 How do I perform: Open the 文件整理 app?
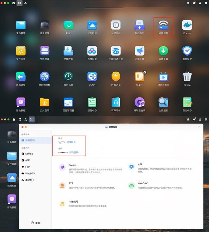point(44,53)
